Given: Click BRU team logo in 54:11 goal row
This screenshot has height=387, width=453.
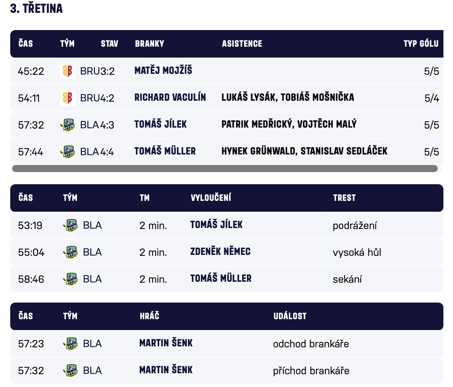Looking at the screenshot, I should 67,98.
